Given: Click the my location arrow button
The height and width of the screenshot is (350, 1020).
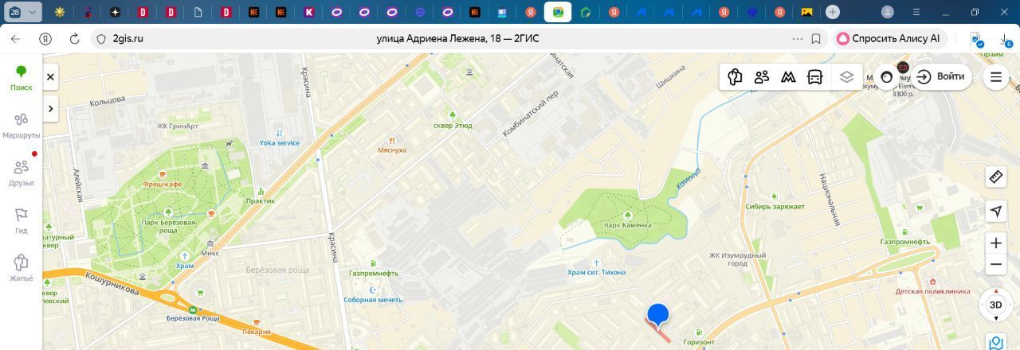Looking at the screenshot, I should pyautogui.click(x=996, y=211).
